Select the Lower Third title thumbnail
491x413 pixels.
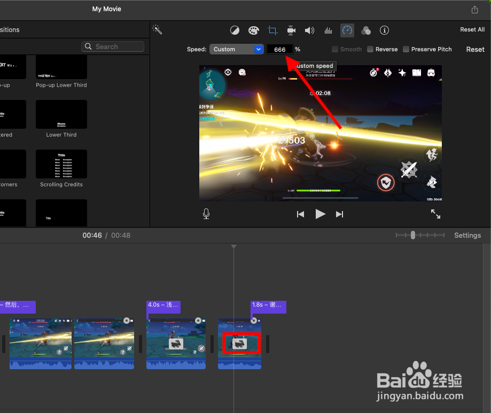click(61, 114)
